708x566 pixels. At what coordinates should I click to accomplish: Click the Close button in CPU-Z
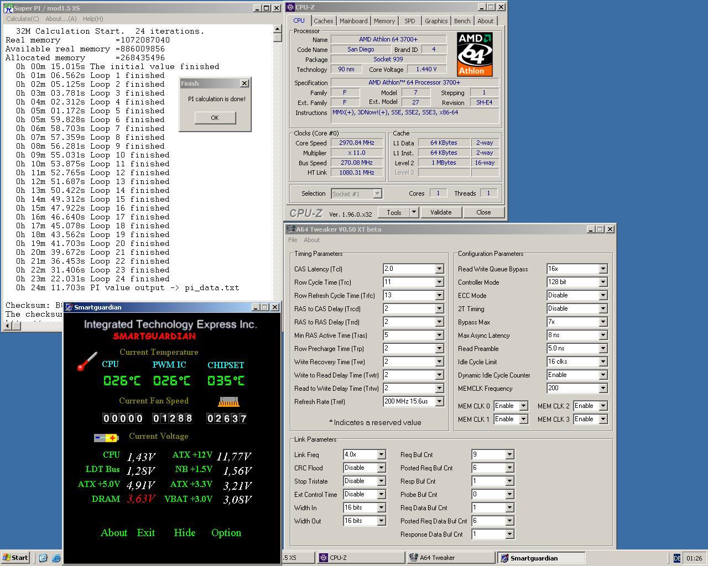pyautogui.click(x=483, y=212)
